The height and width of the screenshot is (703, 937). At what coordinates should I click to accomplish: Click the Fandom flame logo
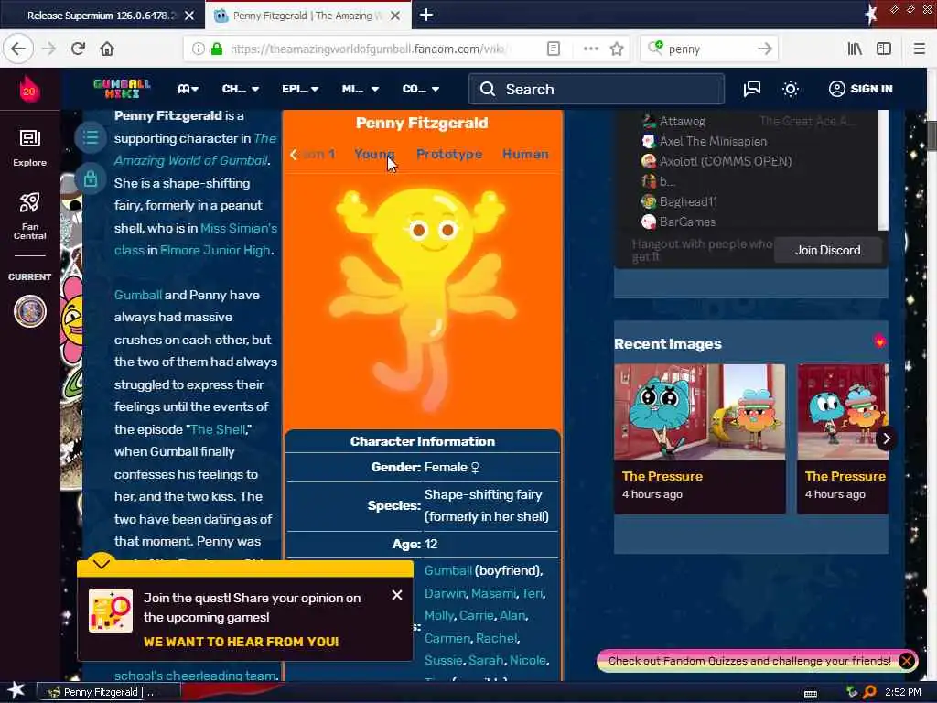29,89
